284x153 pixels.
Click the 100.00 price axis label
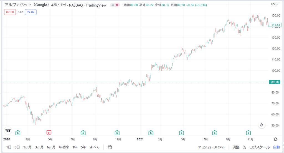tap(276, 70)
